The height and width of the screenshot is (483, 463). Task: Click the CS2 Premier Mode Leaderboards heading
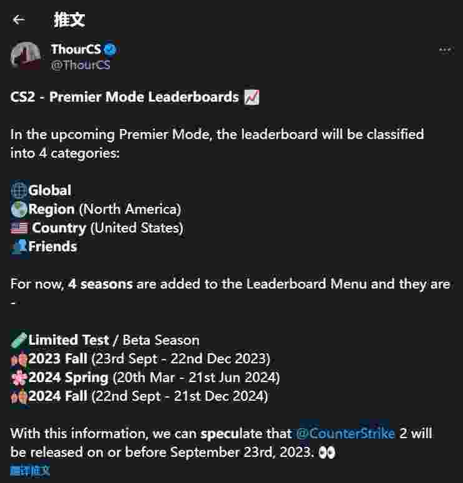coord(124,97)
